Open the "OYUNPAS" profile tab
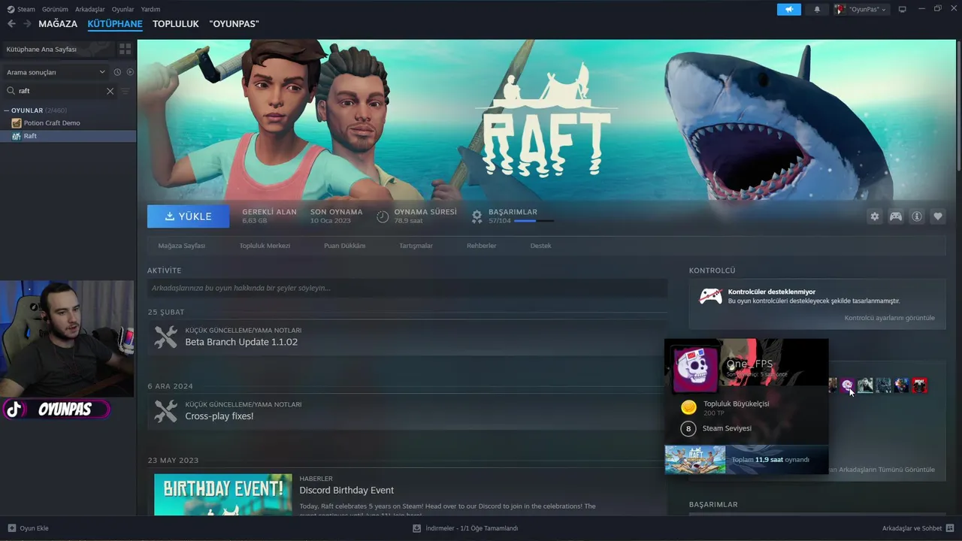962x541 pixels. pyautogui.click(x=234, y=24)
